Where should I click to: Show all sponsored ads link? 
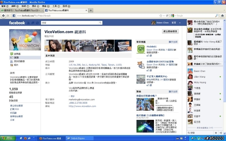[x=173, y=92]
